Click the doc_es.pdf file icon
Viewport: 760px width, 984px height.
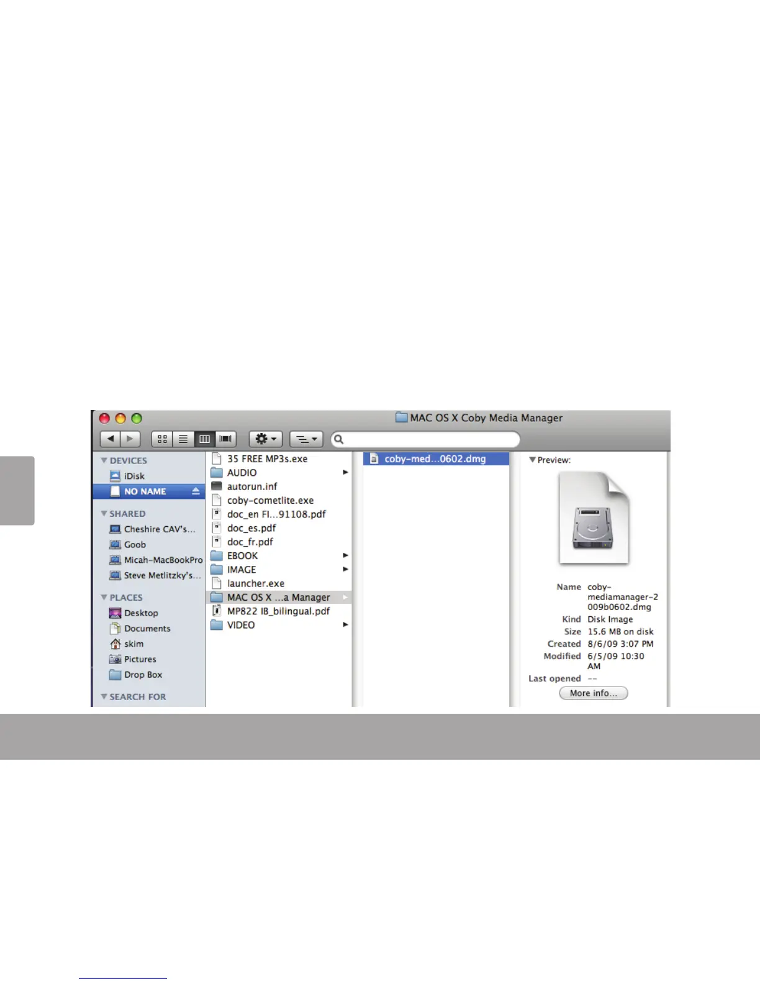click(x=217, y=528)
